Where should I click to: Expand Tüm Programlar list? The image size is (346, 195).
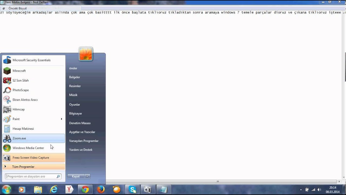click(x=34, y=167)
